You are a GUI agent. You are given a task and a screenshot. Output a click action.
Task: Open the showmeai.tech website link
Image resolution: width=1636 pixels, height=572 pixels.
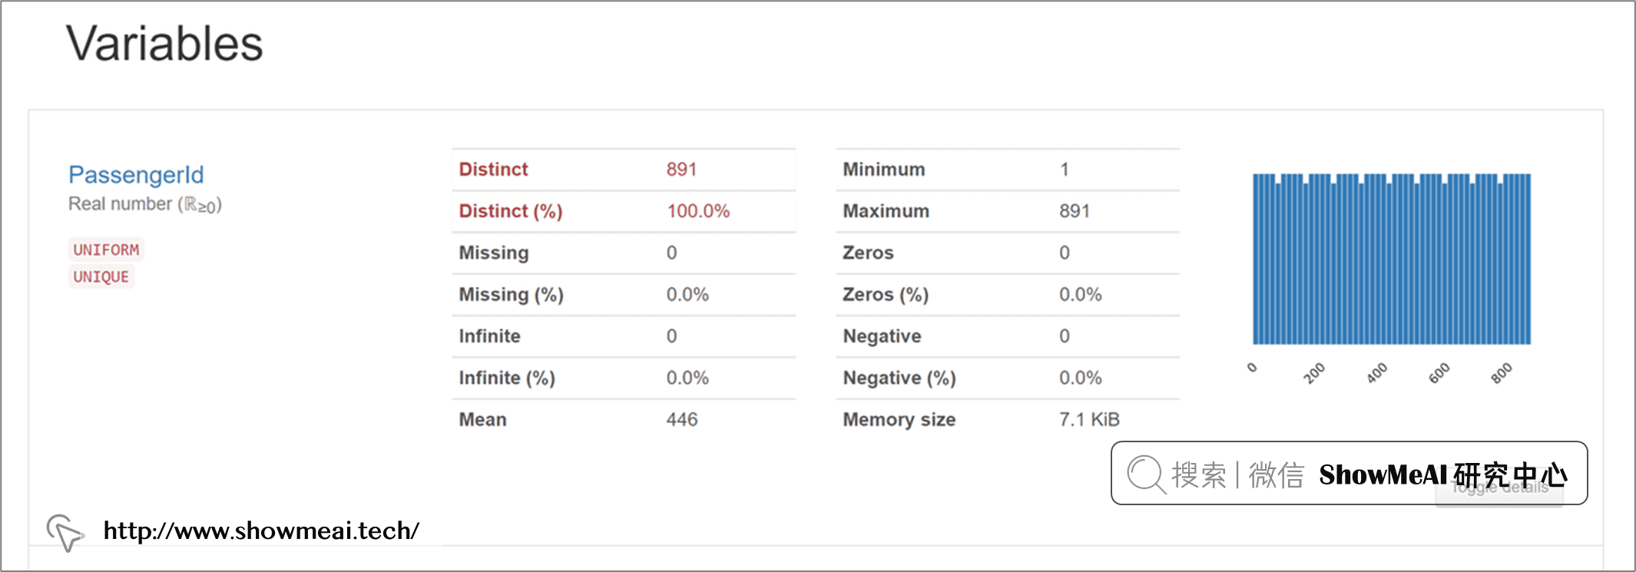pos(261,531)
